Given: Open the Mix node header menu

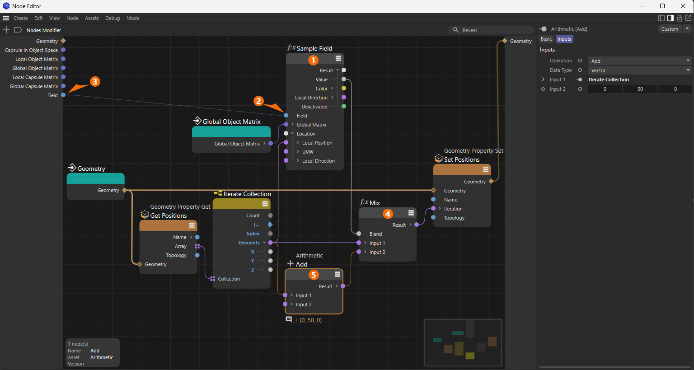Looking at the screenshot, I should click(x=411, y=213).
